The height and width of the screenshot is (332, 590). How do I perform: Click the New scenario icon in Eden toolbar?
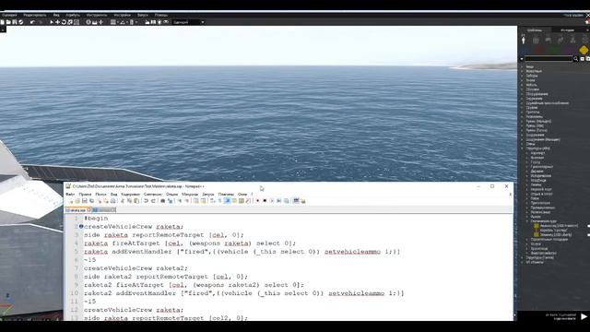pos(2,22)
